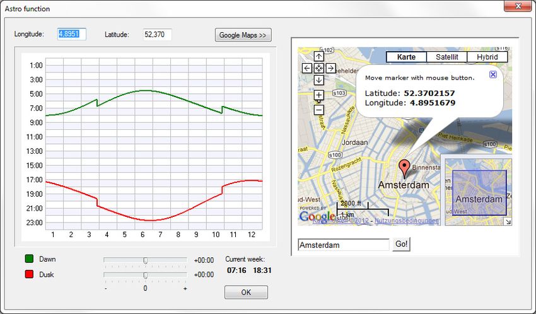Click the Dusk offset value +00:00
Viewport: 536px width, 314px height.
click(204, 275)
